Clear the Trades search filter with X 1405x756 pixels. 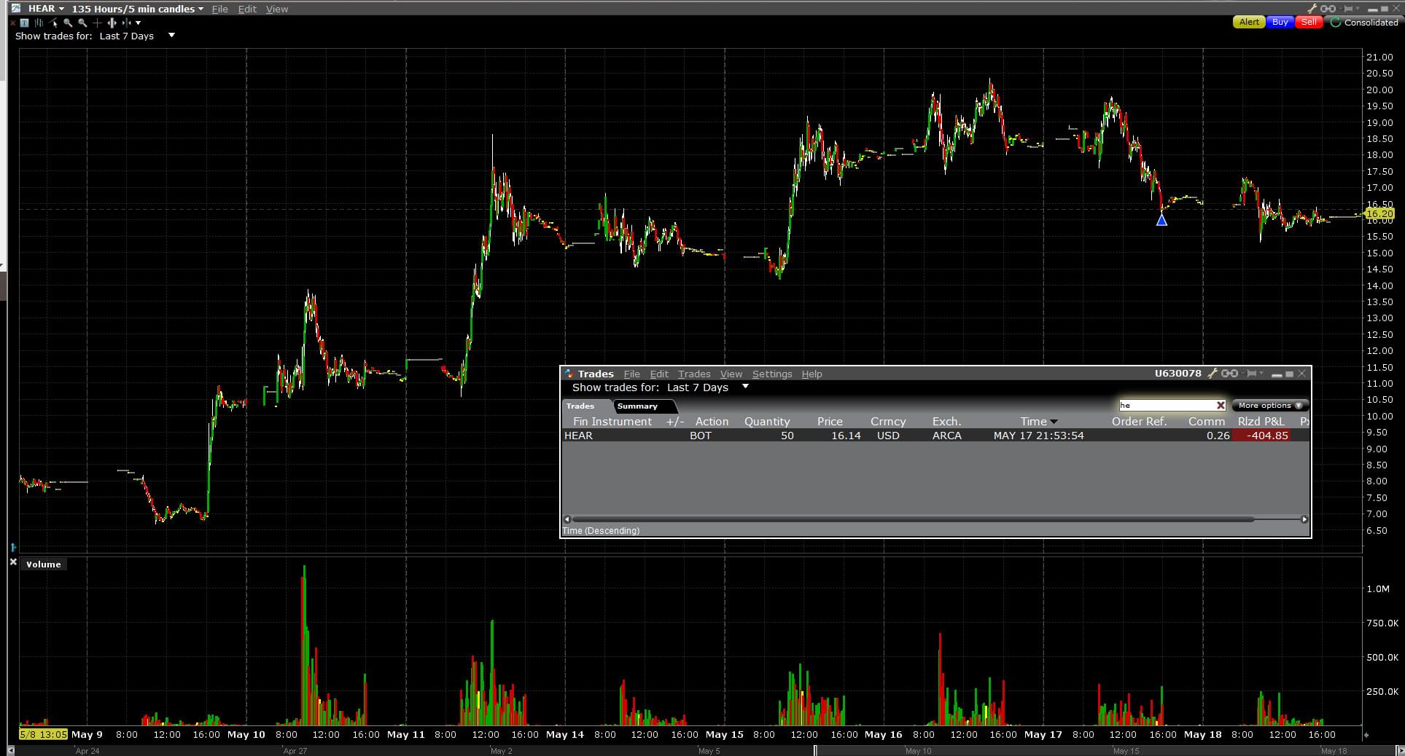[1221, 406]
